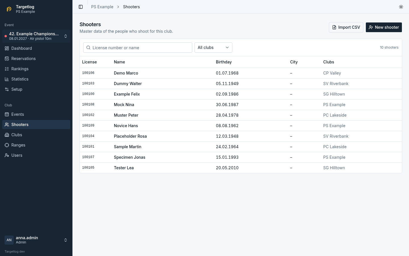
Task: Click CP Valley club name
Action: click(332, 73)
